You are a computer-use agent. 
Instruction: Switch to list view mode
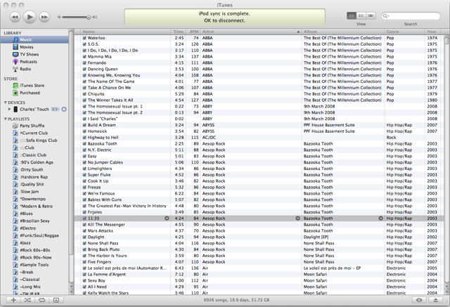(x=352, y=15)
